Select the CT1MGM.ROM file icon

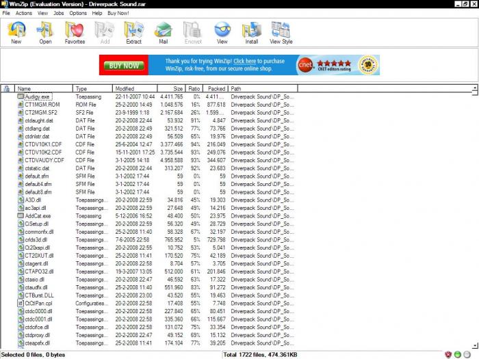pos(21,105)
